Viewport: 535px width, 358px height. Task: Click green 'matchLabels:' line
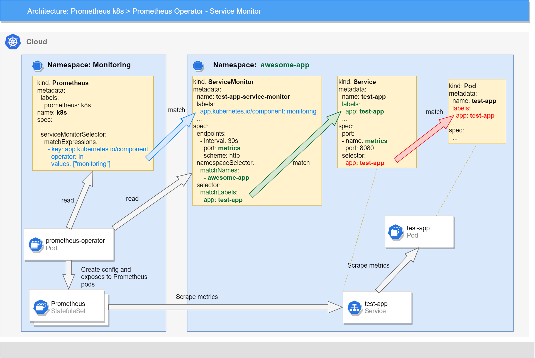pyautogui.click(x=219, y=192)
